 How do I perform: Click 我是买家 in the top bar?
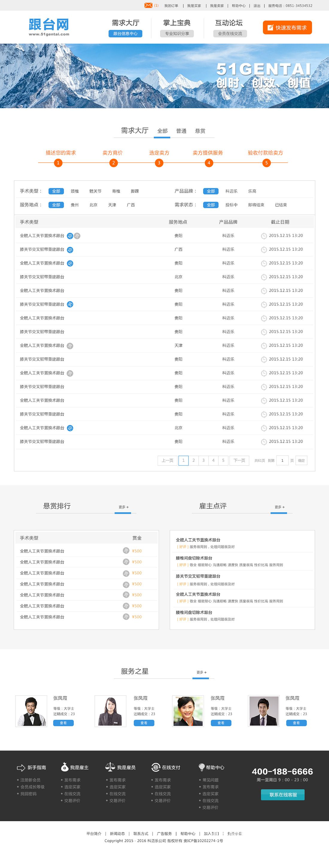[x=194, y=6]
